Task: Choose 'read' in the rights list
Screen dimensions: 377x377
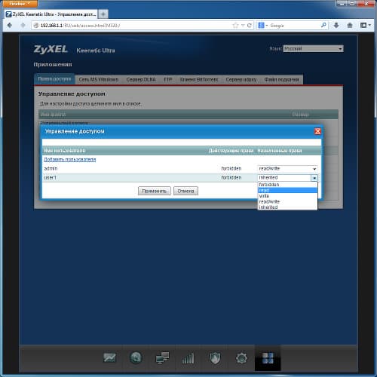Action: (287, 190)
